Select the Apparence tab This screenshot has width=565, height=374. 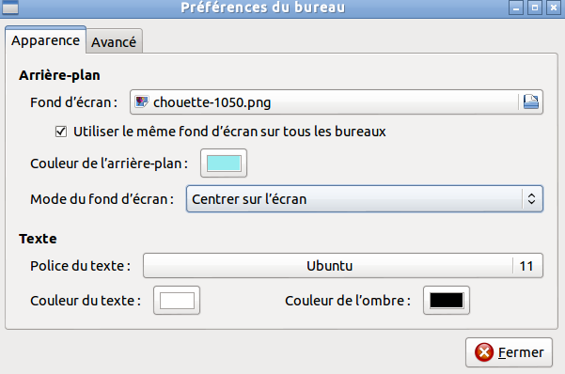[x=45, y=40]
